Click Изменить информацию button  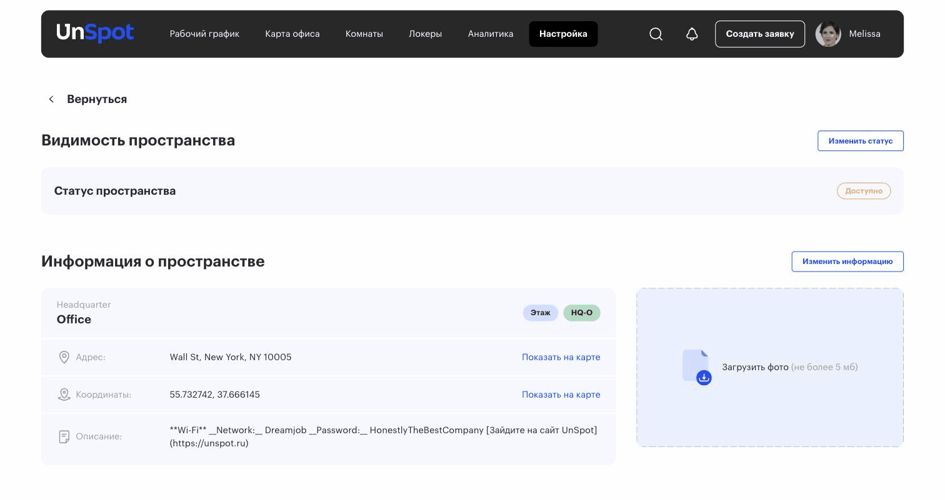[847, 262]
